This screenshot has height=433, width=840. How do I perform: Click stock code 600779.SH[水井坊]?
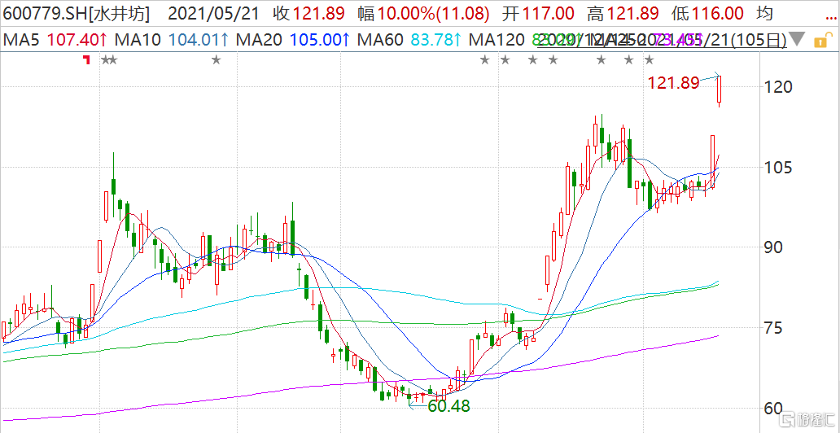(x=76, y=15)
